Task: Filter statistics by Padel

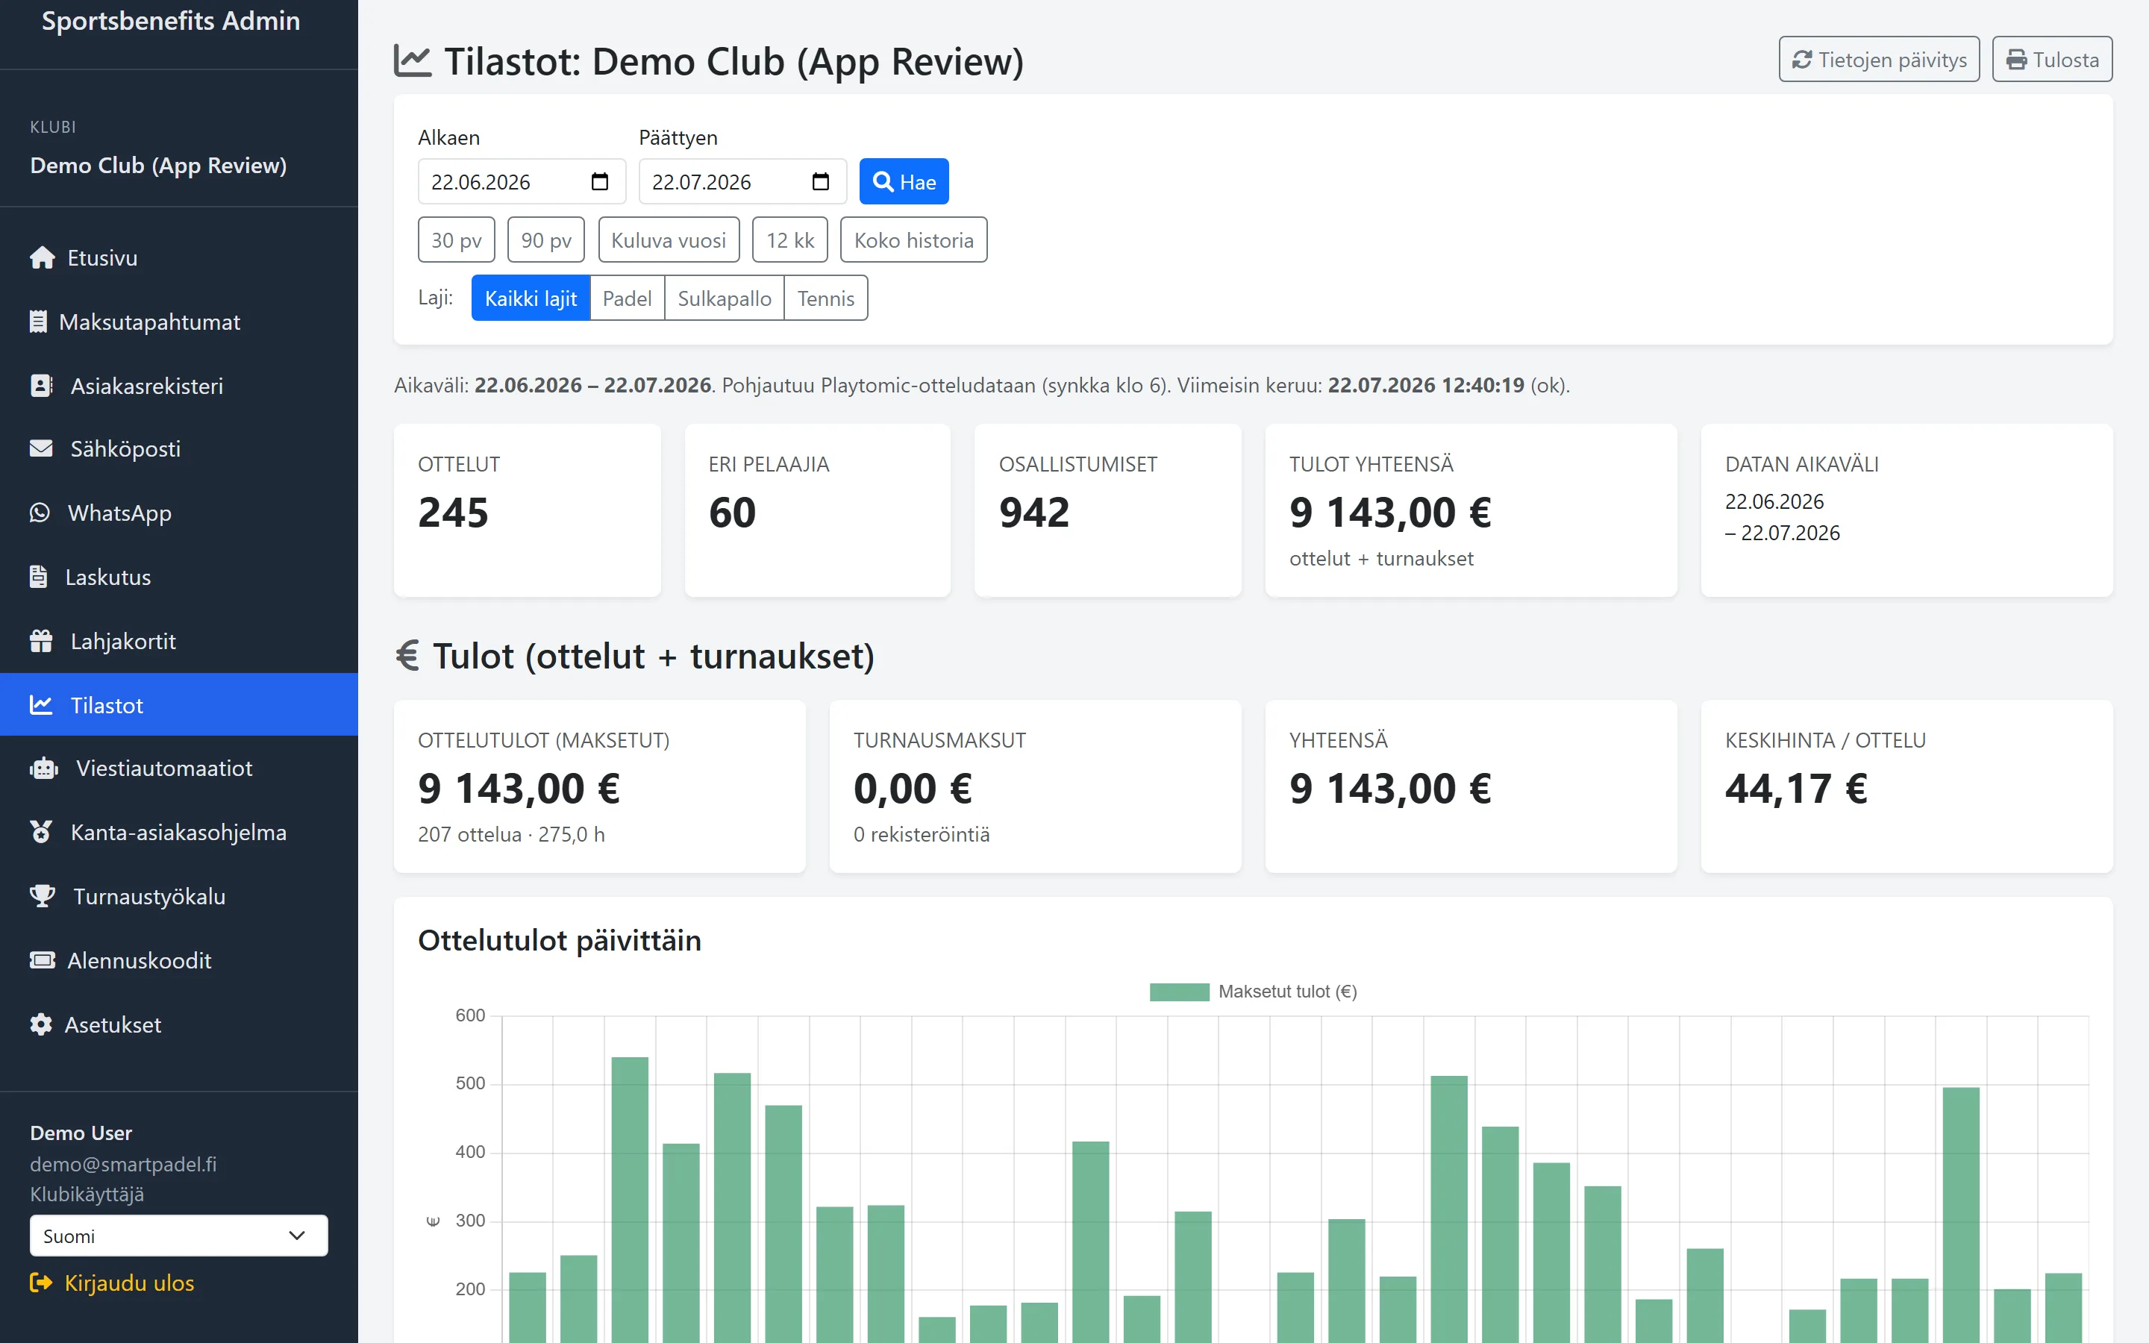Action: pyautogui.click(x=627, y=298)
